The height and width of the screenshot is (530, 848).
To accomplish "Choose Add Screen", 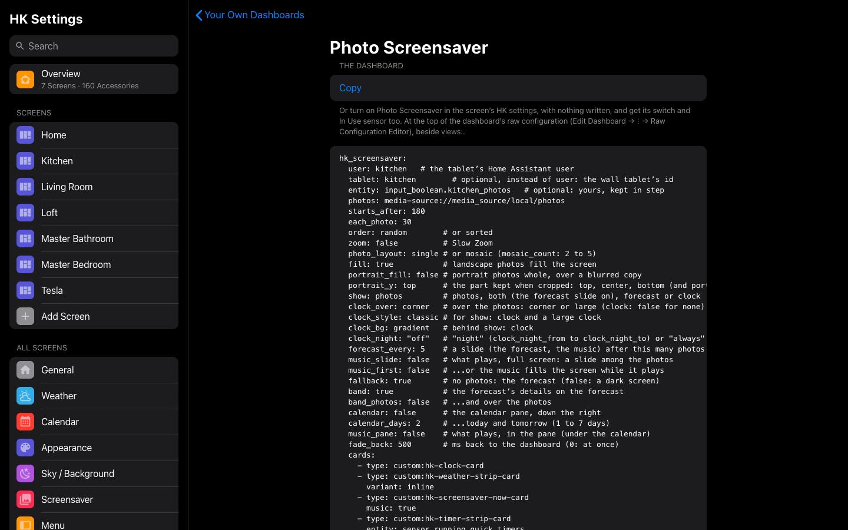I will [94, 316].
